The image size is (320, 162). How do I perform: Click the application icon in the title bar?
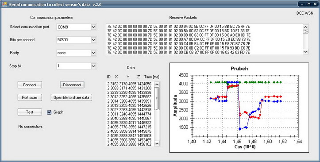pos(4,4)
